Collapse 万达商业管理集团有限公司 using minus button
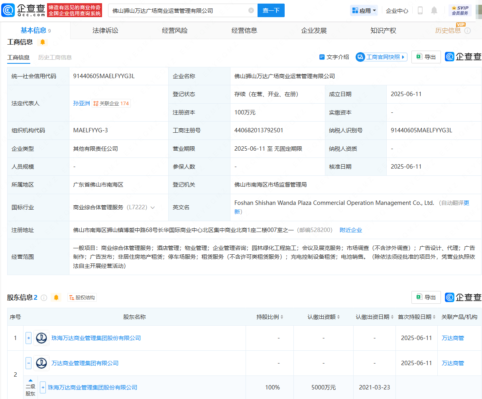The width and height of the screenshot is (482, 399). [x=28, y=363]
